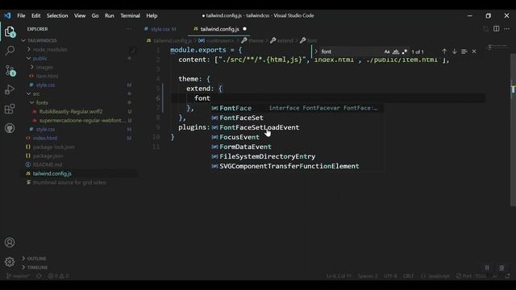This screenshot has height=290, width=516.
Task: Open the Terminal menu
Action: tap(130, 15)
